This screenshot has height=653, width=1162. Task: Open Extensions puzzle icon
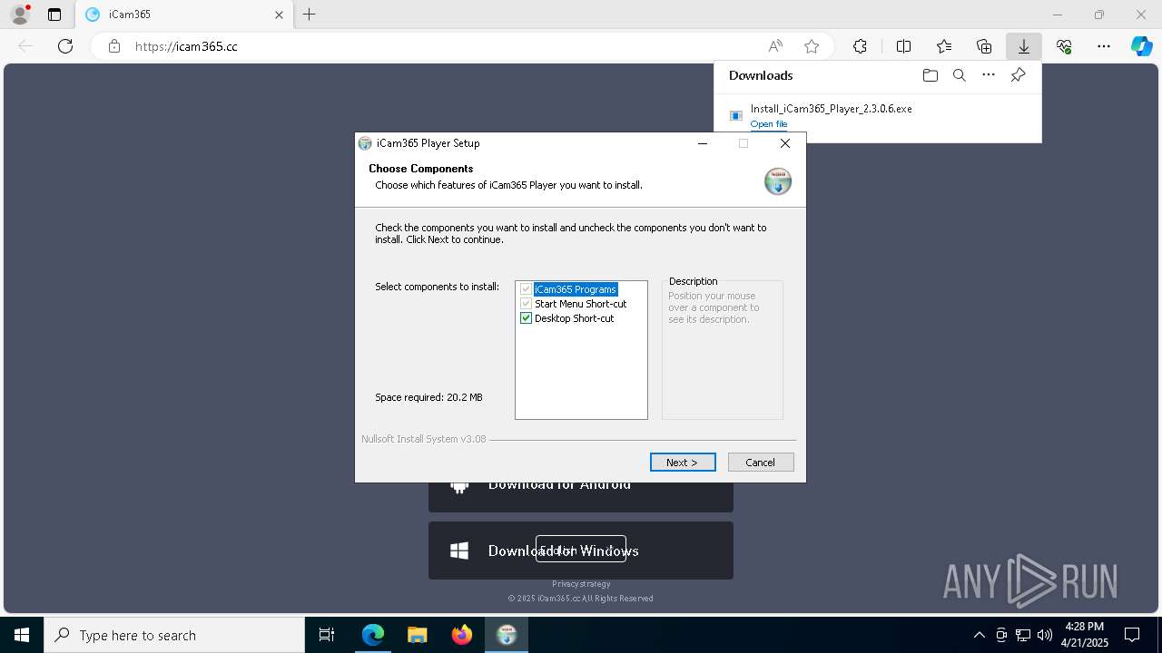[x=860, y=46]
